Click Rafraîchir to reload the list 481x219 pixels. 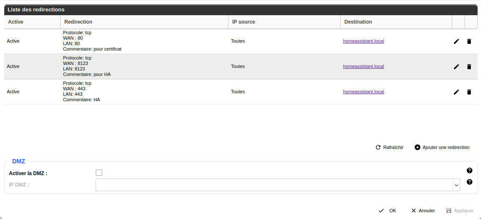[x=390, y=147]
